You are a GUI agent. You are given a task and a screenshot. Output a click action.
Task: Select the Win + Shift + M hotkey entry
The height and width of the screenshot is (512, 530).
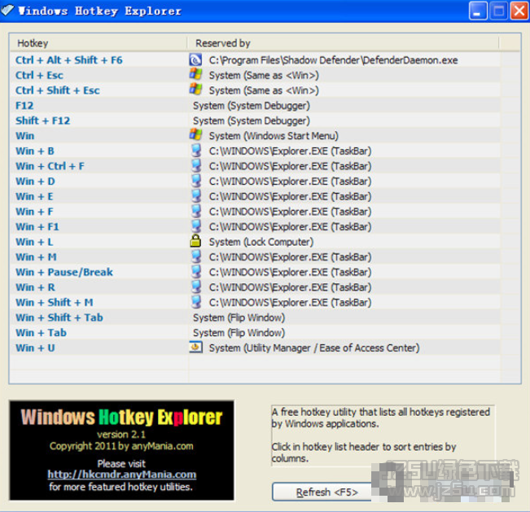tap(55, 303)
